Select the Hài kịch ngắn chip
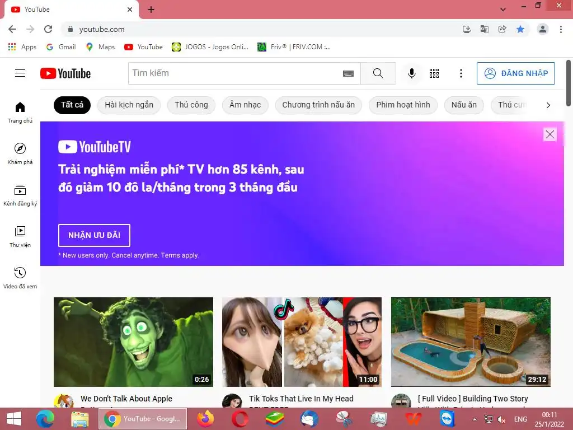 (x=129, y=105)
